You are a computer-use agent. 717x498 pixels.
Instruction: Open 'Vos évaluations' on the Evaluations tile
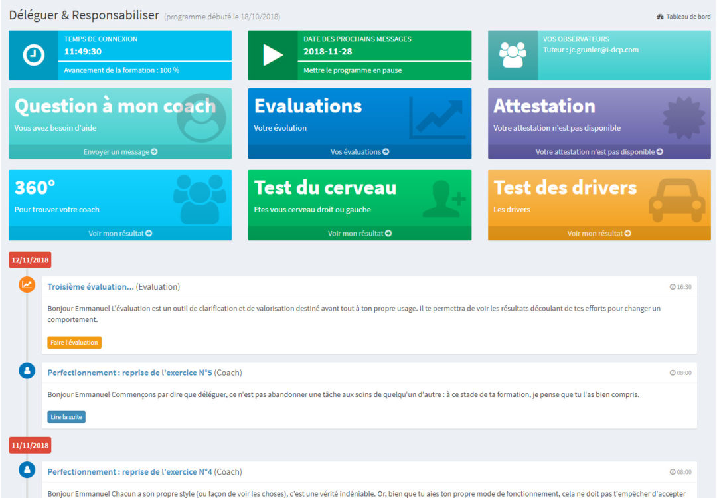point(359,151)
